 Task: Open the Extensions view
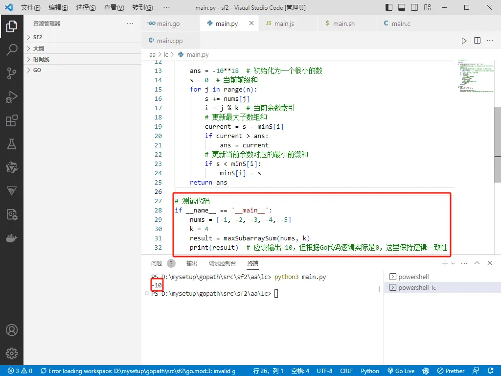click(x=12, y=120)
